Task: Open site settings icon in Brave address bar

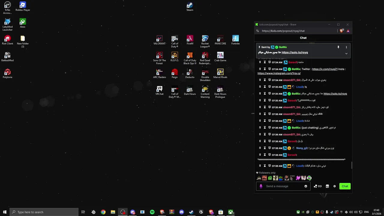Action: pyautogui.click(x=257, y=31)
